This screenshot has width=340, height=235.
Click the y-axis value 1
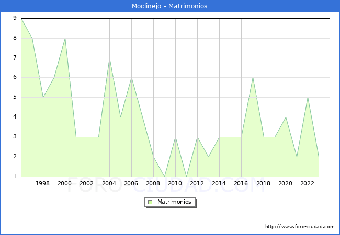(x=15, y=176)
